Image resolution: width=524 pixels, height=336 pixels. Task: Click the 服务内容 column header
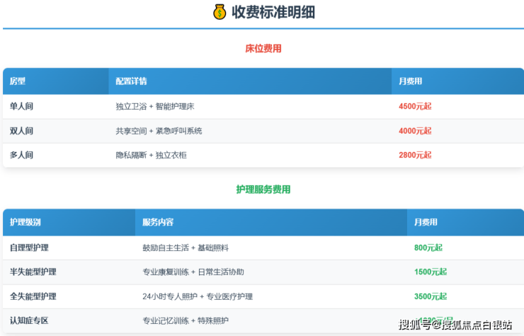(158, 222)
